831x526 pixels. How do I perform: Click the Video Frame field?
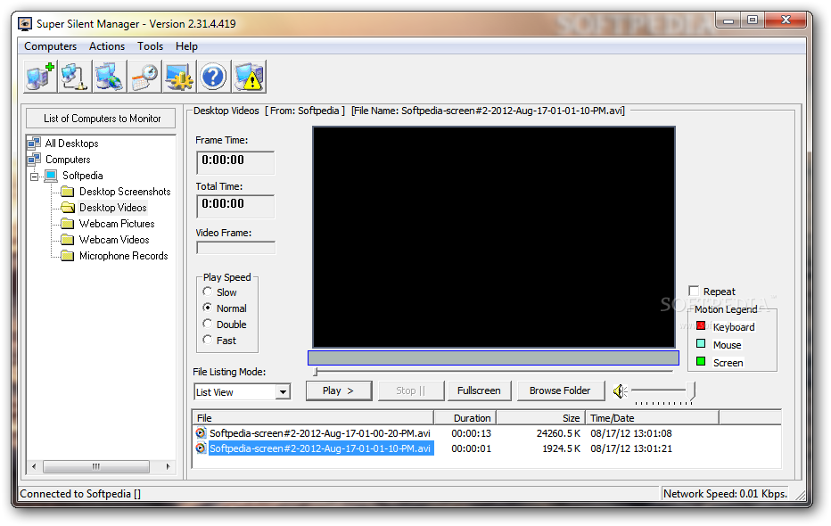(x=236, y=248)
